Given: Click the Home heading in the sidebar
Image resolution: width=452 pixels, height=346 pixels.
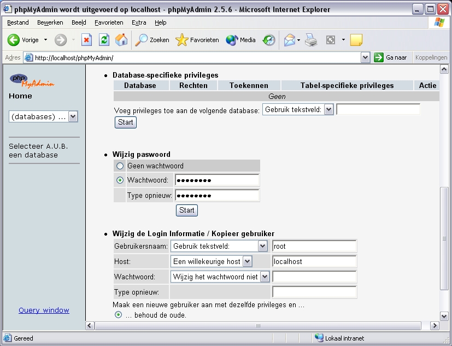Looking at the screenshot, I should 20,96.
